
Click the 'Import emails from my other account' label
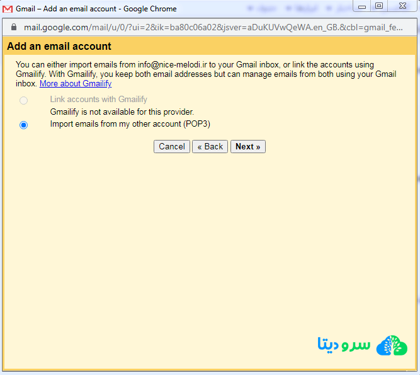point(130,124)
